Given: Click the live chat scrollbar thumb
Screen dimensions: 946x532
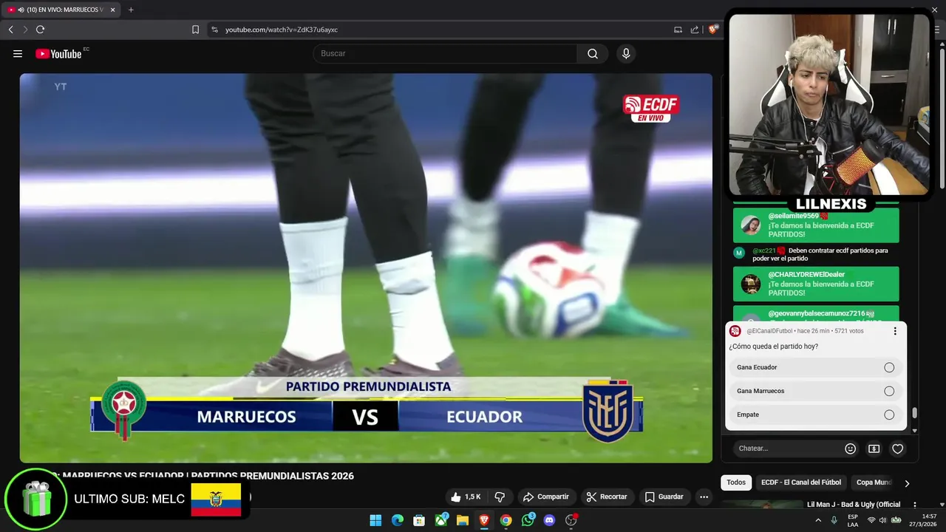Looking at the screenshot, I should (914, 413).
